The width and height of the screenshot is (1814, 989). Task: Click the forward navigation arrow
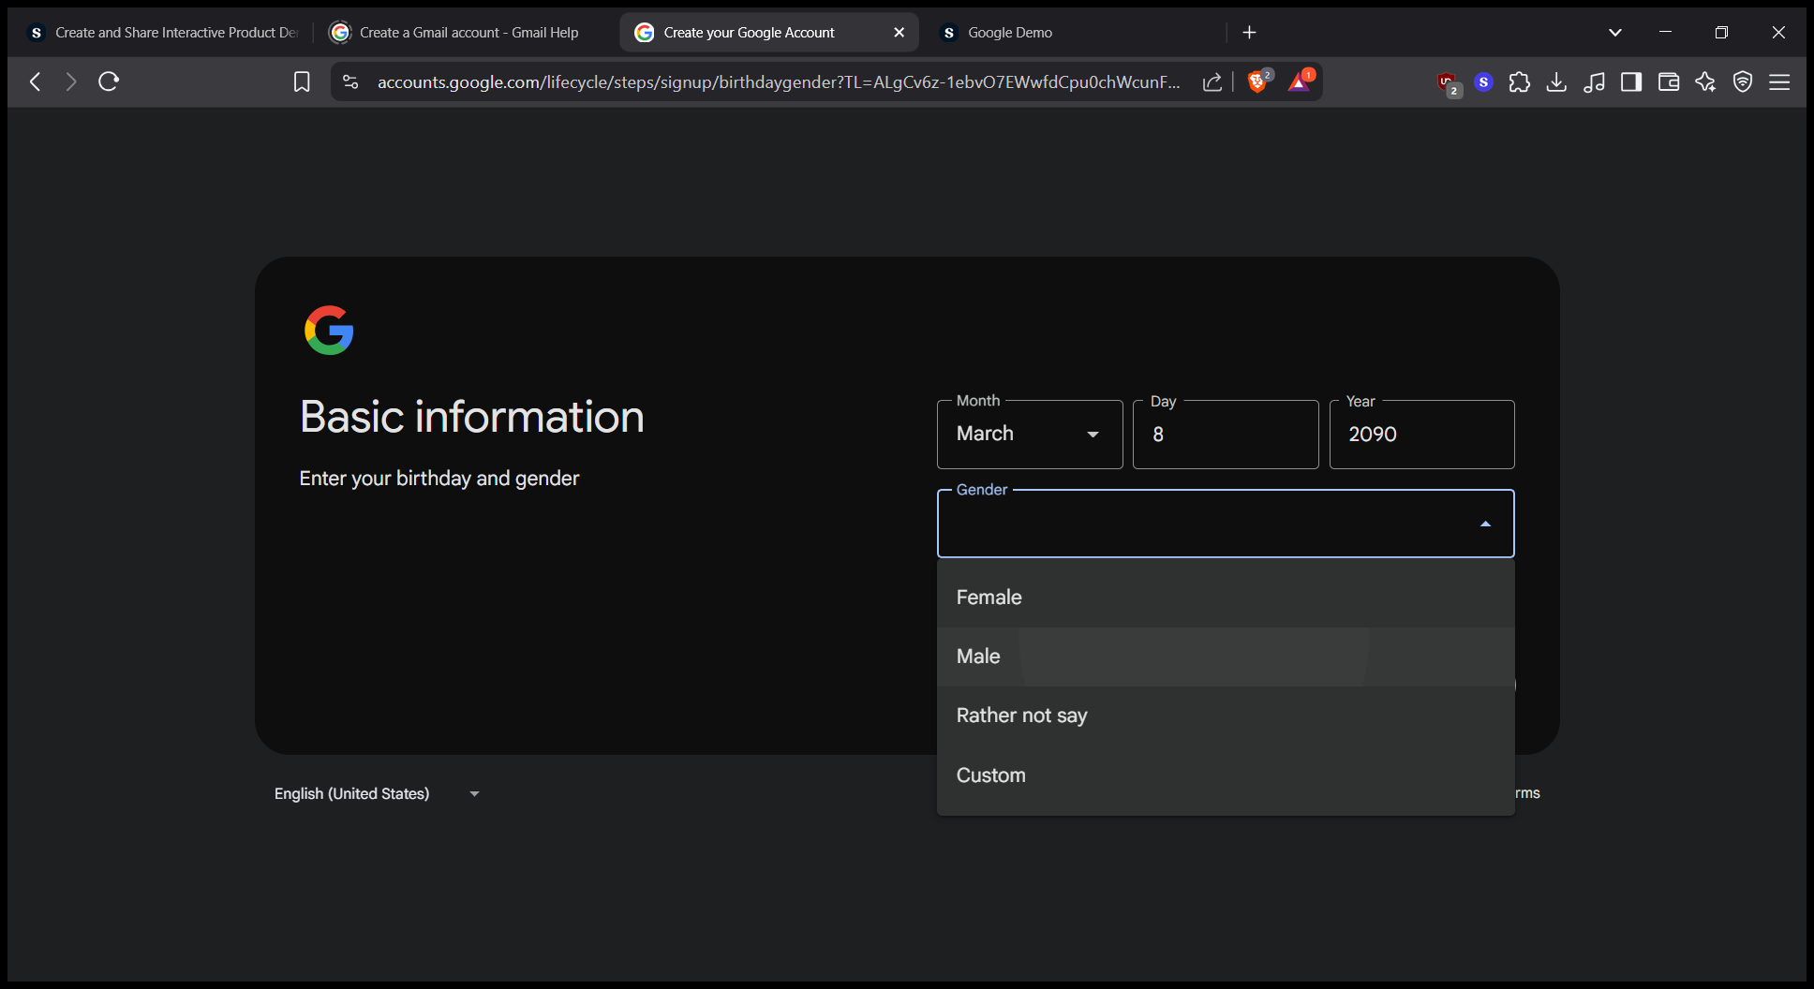(71, 82)
